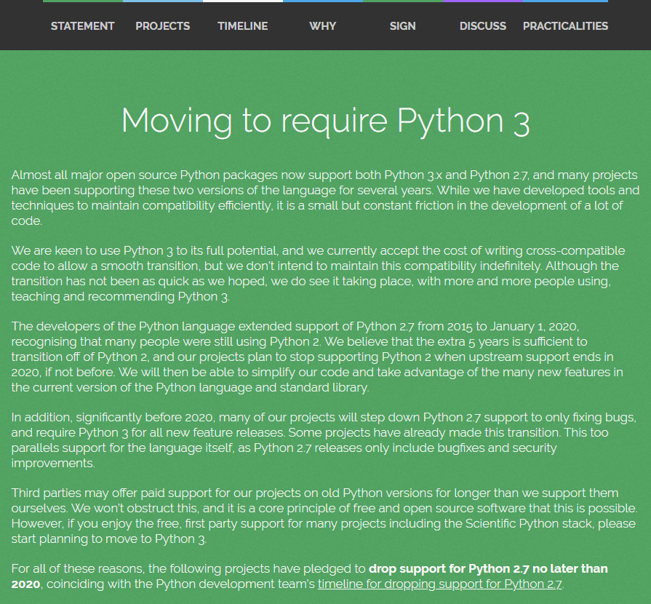The width and height of the screenshot is (651, 604).
Task: Click the green bar above STATEMENT
Action: tap(82, 2)
